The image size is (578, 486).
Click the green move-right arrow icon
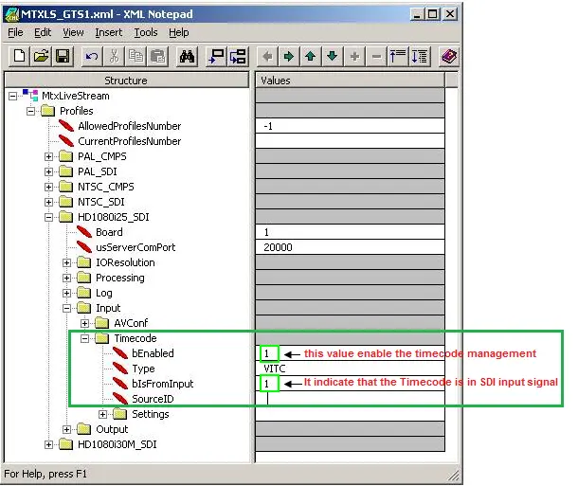click(x=287, y=56)
